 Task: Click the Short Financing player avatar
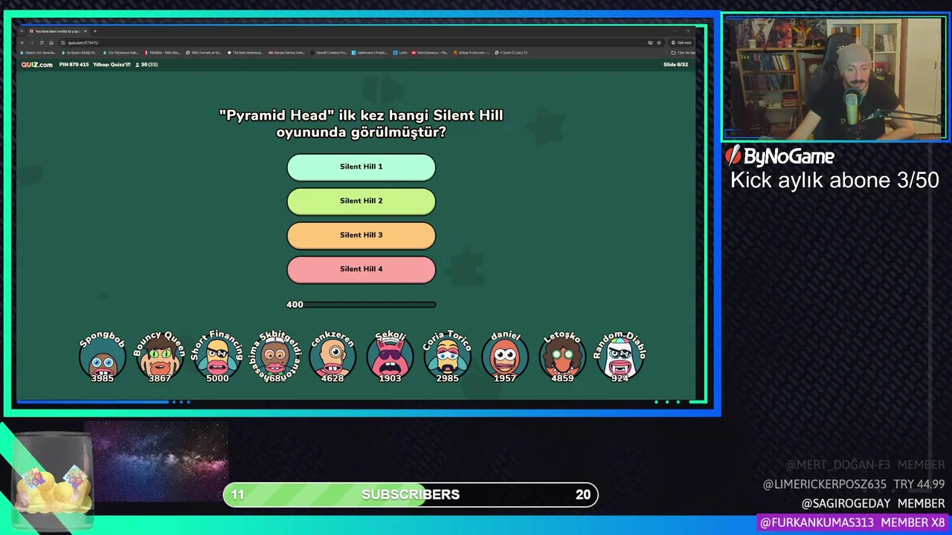tap(217, 357)
